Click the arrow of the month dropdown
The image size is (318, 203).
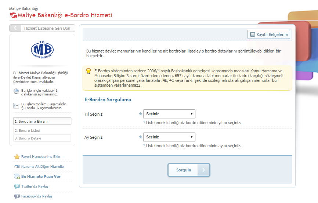(191, 137)
